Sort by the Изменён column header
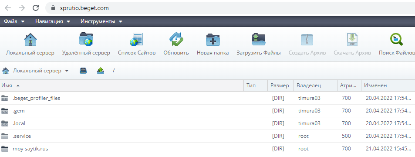 tap(388, 85)
